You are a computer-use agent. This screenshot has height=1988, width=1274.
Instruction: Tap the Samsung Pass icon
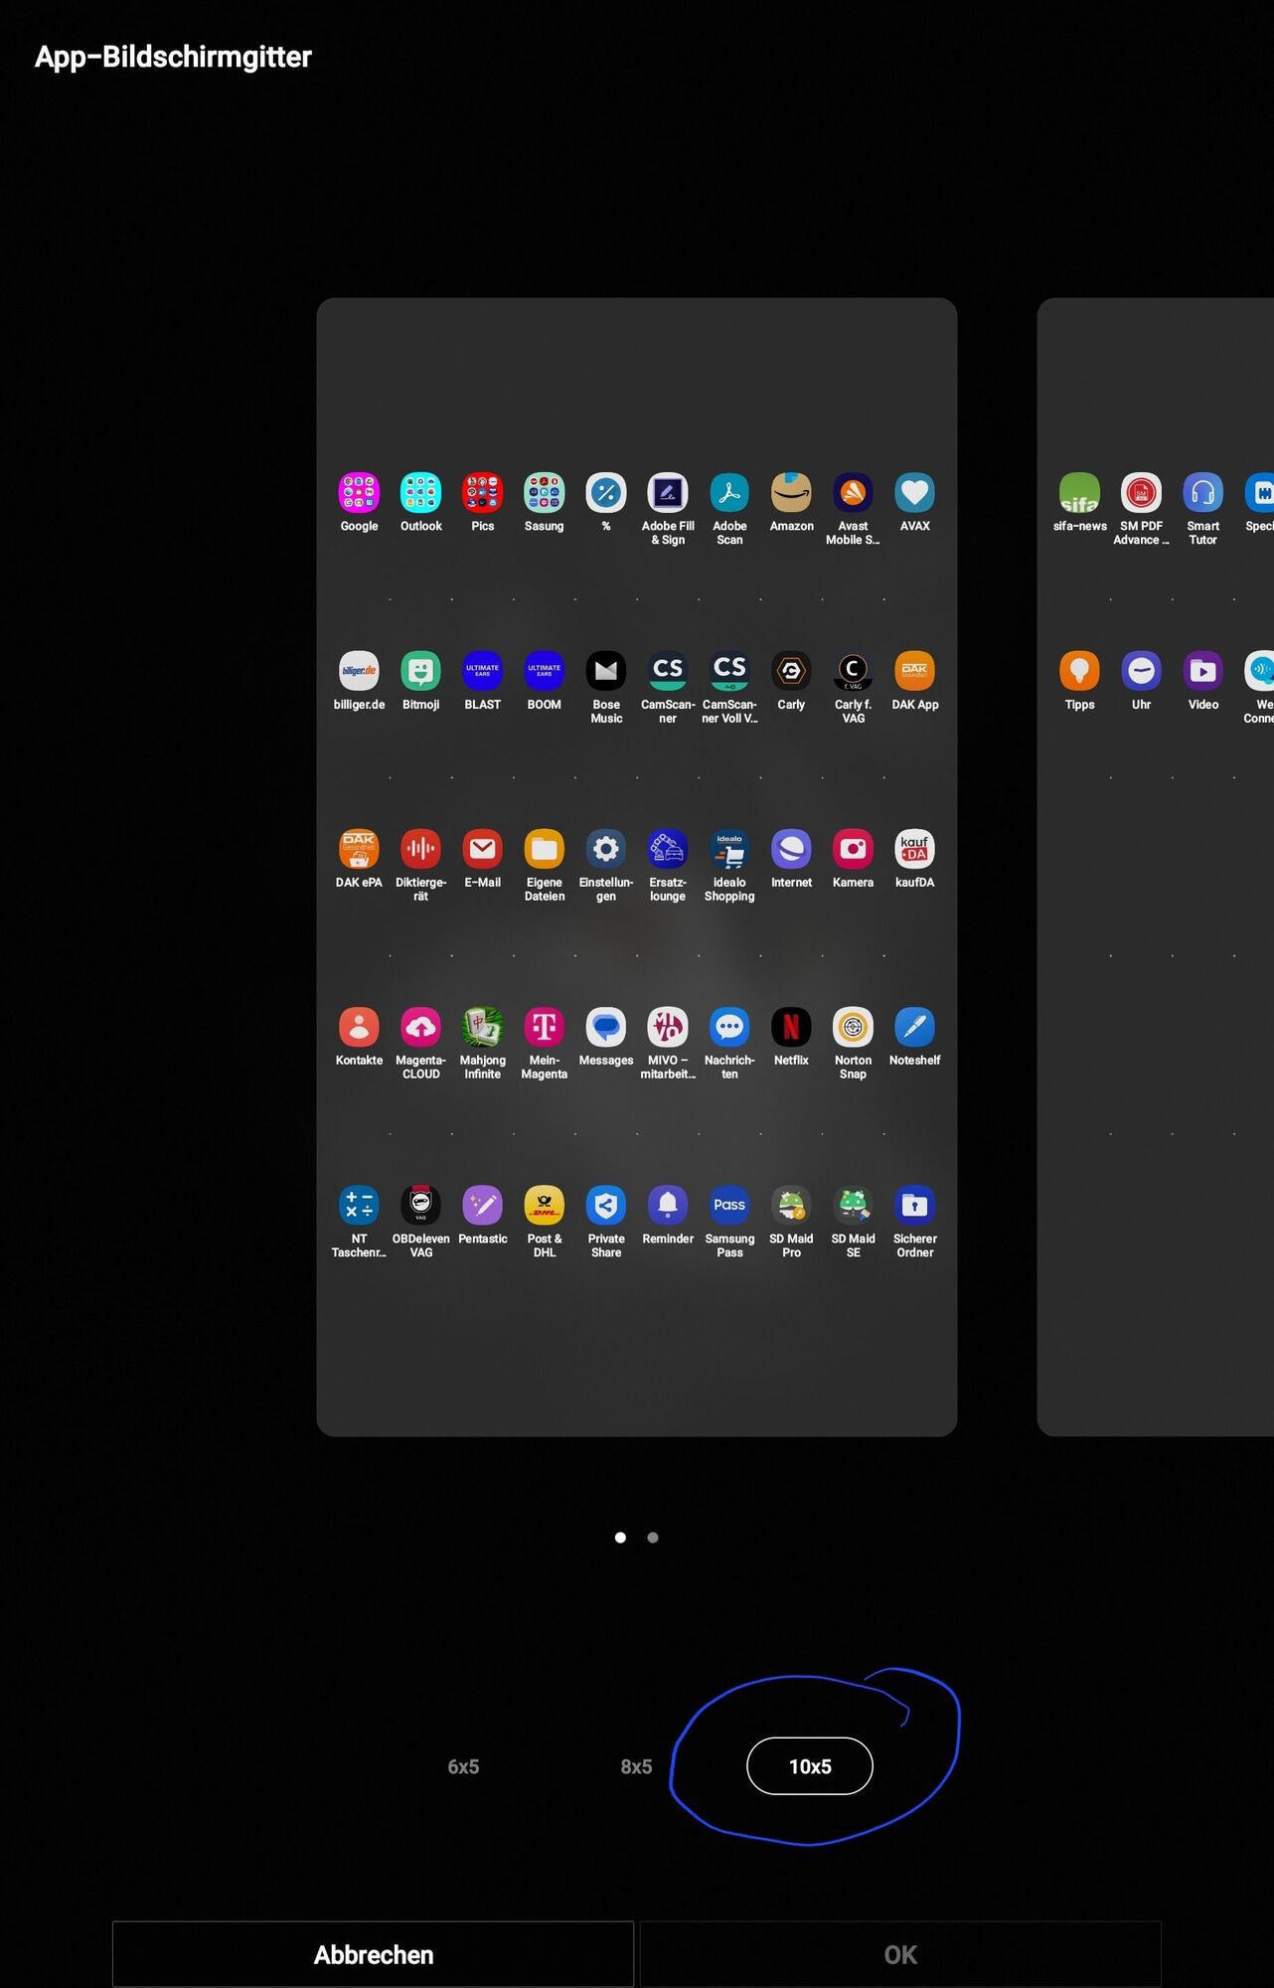tap(729, 1205)
